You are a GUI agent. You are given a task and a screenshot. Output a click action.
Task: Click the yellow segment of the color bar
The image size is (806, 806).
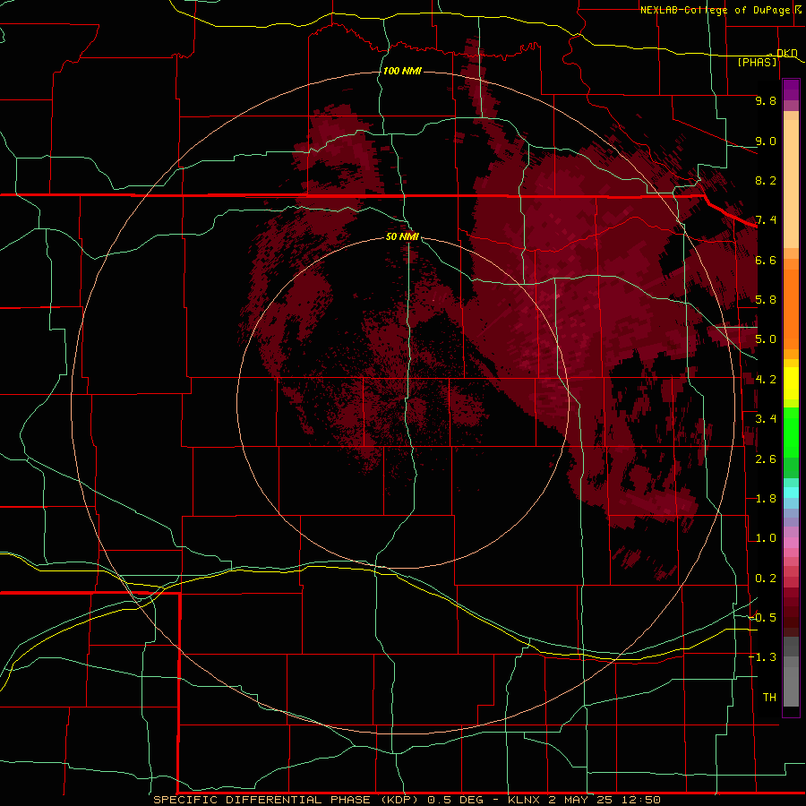pyautogui.click(x=791, y=383)
